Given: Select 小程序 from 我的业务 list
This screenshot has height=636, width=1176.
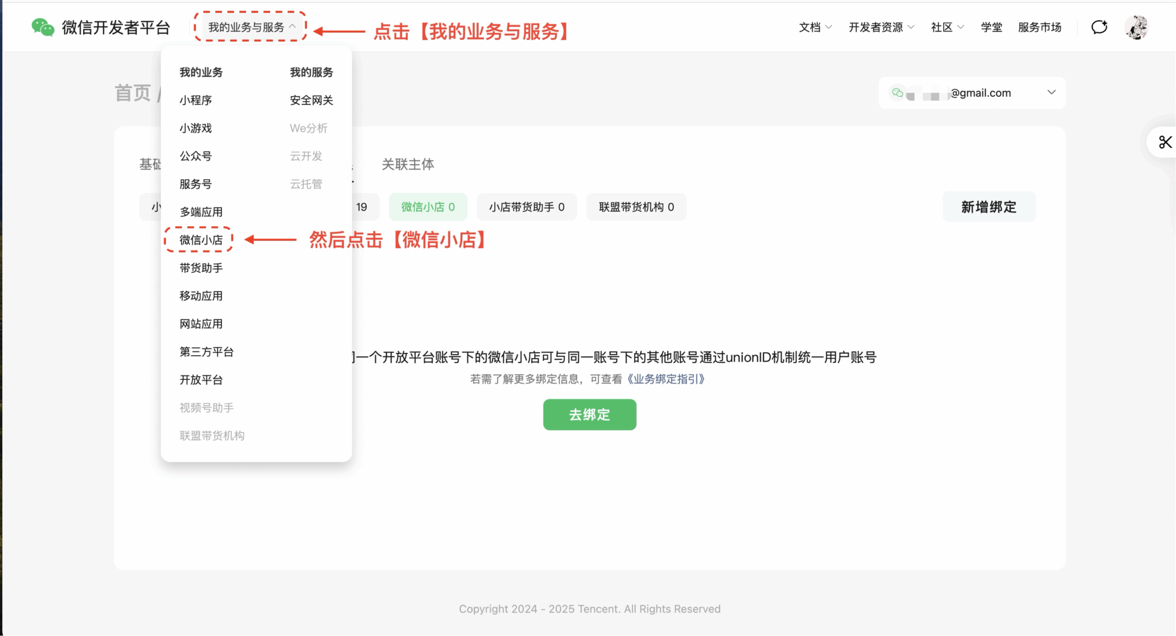Looking at the screenshot, I should [x=196, y=100].
